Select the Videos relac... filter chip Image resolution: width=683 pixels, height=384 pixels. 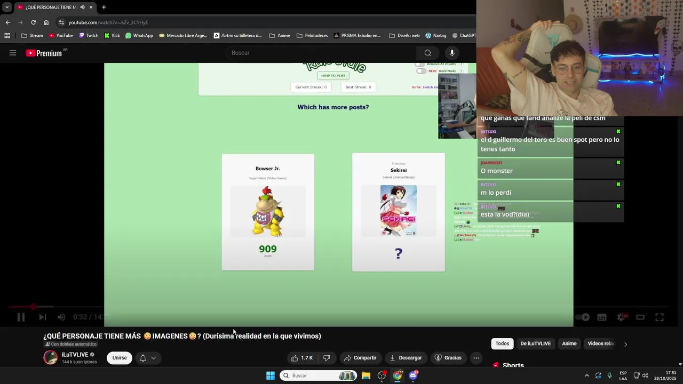(600, 343)
